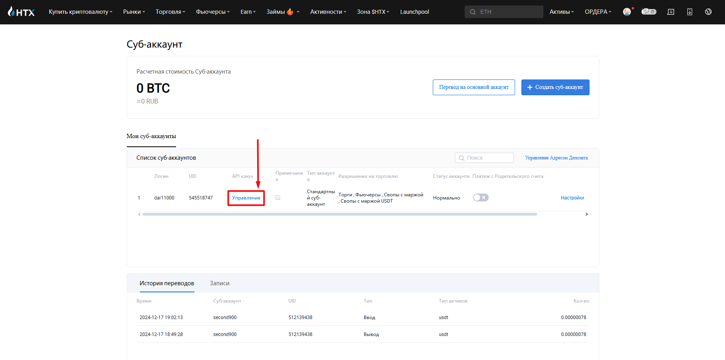
Task: Click the Поиск sub-account search field
Action: pos(484,158)
